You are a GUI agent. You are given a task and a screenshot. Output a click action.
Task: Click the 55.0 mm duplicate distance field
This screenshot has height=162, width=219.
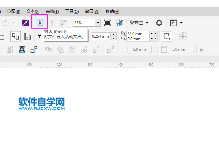138,34
